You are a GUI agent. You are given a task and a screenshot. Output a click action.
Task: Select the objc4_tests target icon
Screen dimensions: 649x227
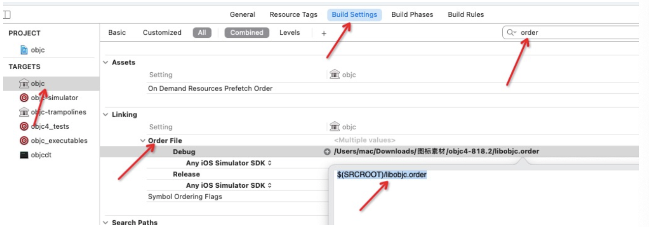[24, 126]
